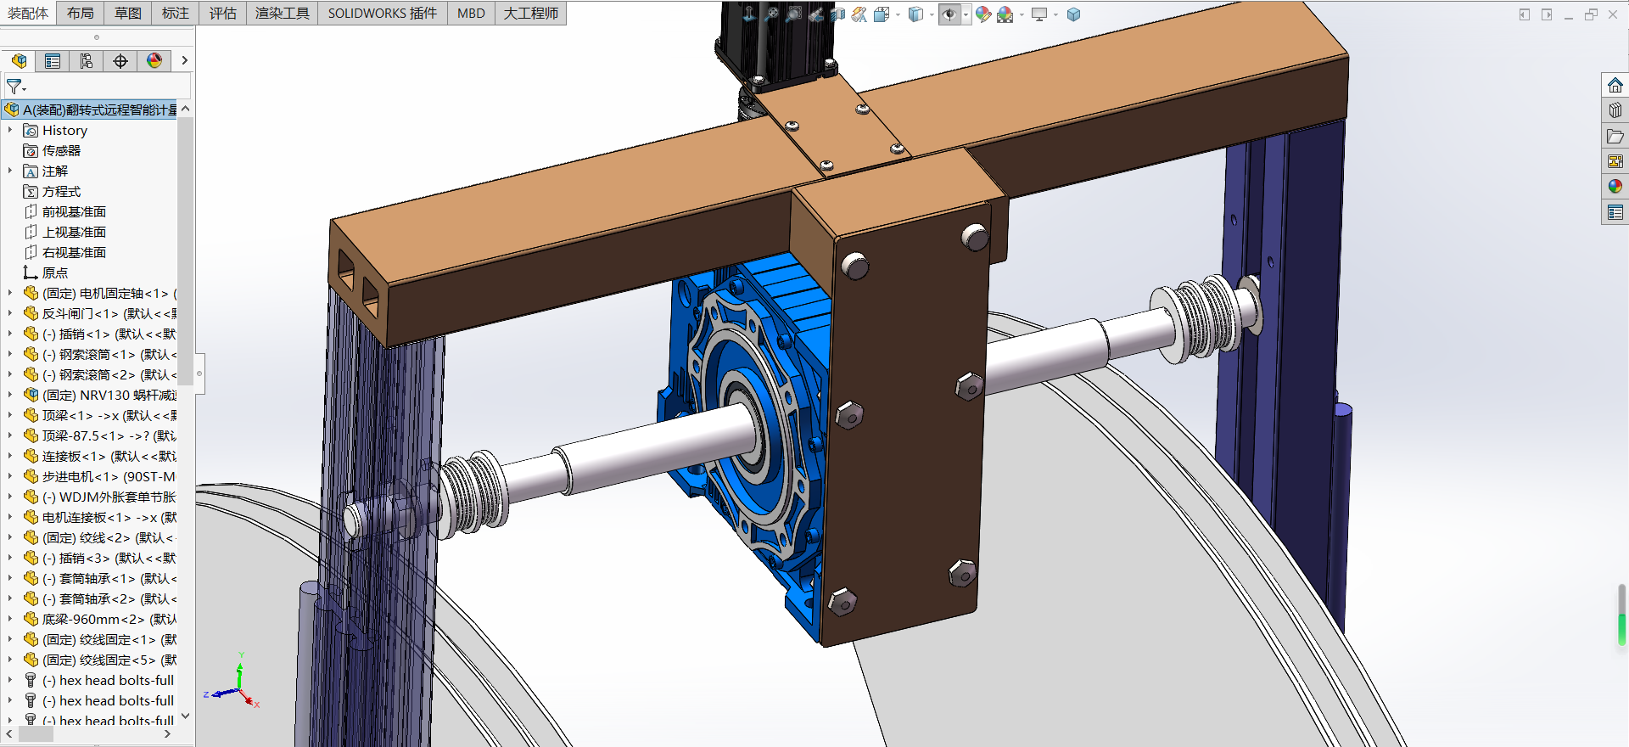The image size is (1629, 747).
Task: Click the arrow-on-plane icon in the view toolbar
Action: click(x=749, y=14)
